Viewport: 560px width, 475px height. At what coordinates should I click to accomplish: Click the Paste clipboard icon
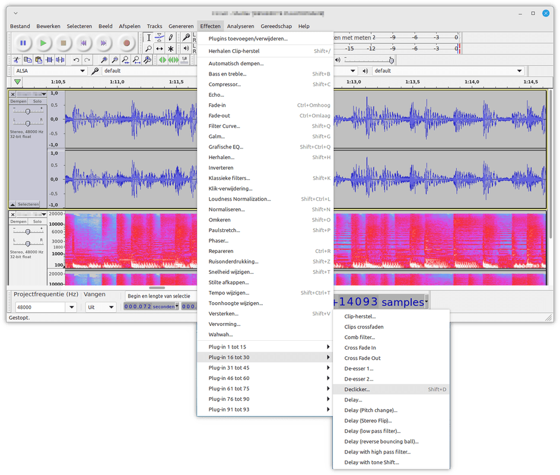tap(39, 60)
